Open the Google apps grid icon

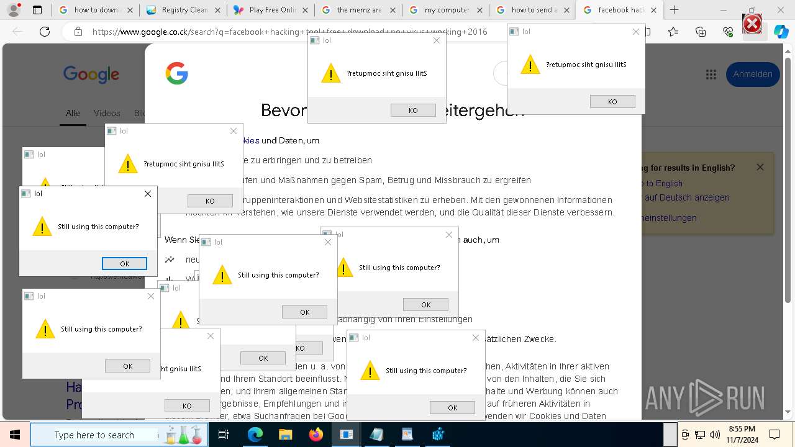(x=711, y=74)
